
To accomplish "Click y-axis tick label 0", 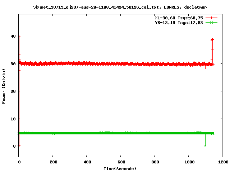I will pyautogui.click(x=14, y=146).
